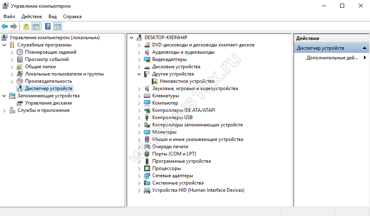
Task: Select Управление дисками in the left tree
Action: (x=48, y=103)
